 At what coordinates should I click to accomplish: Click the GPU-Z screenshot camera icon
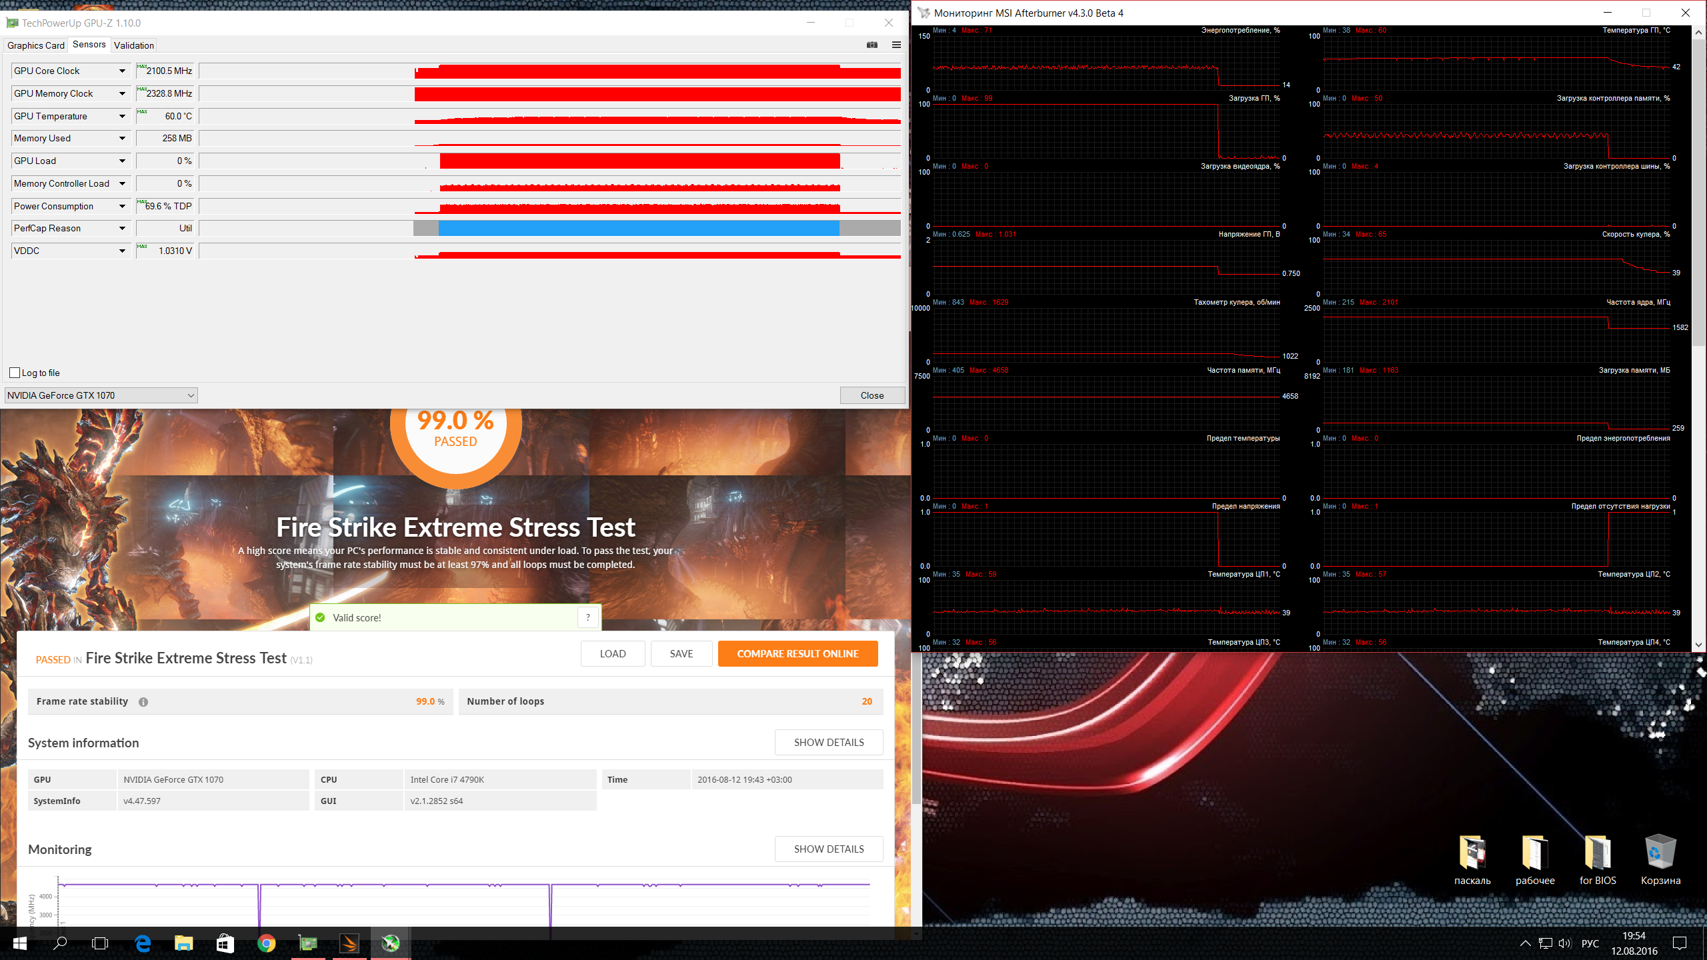pyautogui.click(x=872, y=45)
